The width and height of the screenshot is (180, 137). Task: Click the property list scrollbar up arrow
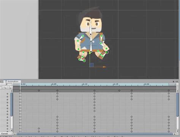11,91
